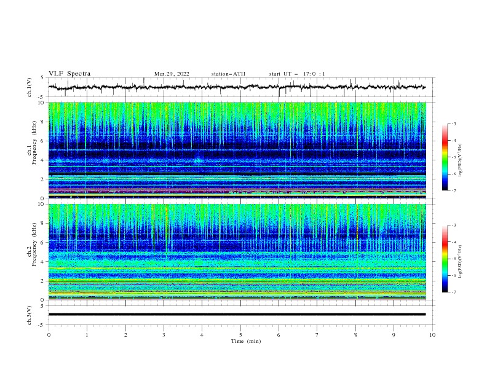Click the '10' kHz tick on ch.2 frequency axis
487x376 pixels.
click(x=41, y=204)
